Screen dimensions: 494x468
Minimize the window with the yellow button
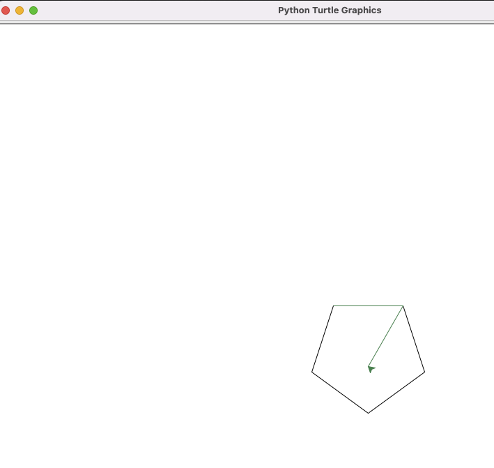[x=20, y=10]
